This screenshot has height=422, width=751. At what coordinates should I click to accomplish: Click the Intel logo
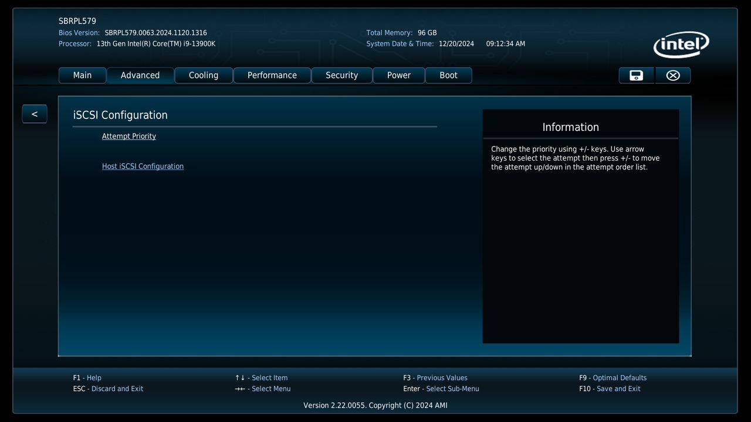pyautogui.click(x=681, y=45)
